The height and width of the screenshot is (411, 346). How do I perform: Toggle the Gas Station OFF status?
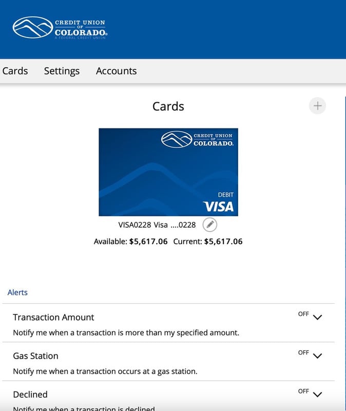coord(303,352)
